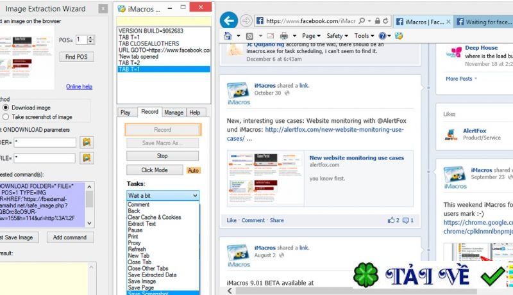Click the Online help link
The width and height of the screenshot is (513, 295).
pos(79,86)
